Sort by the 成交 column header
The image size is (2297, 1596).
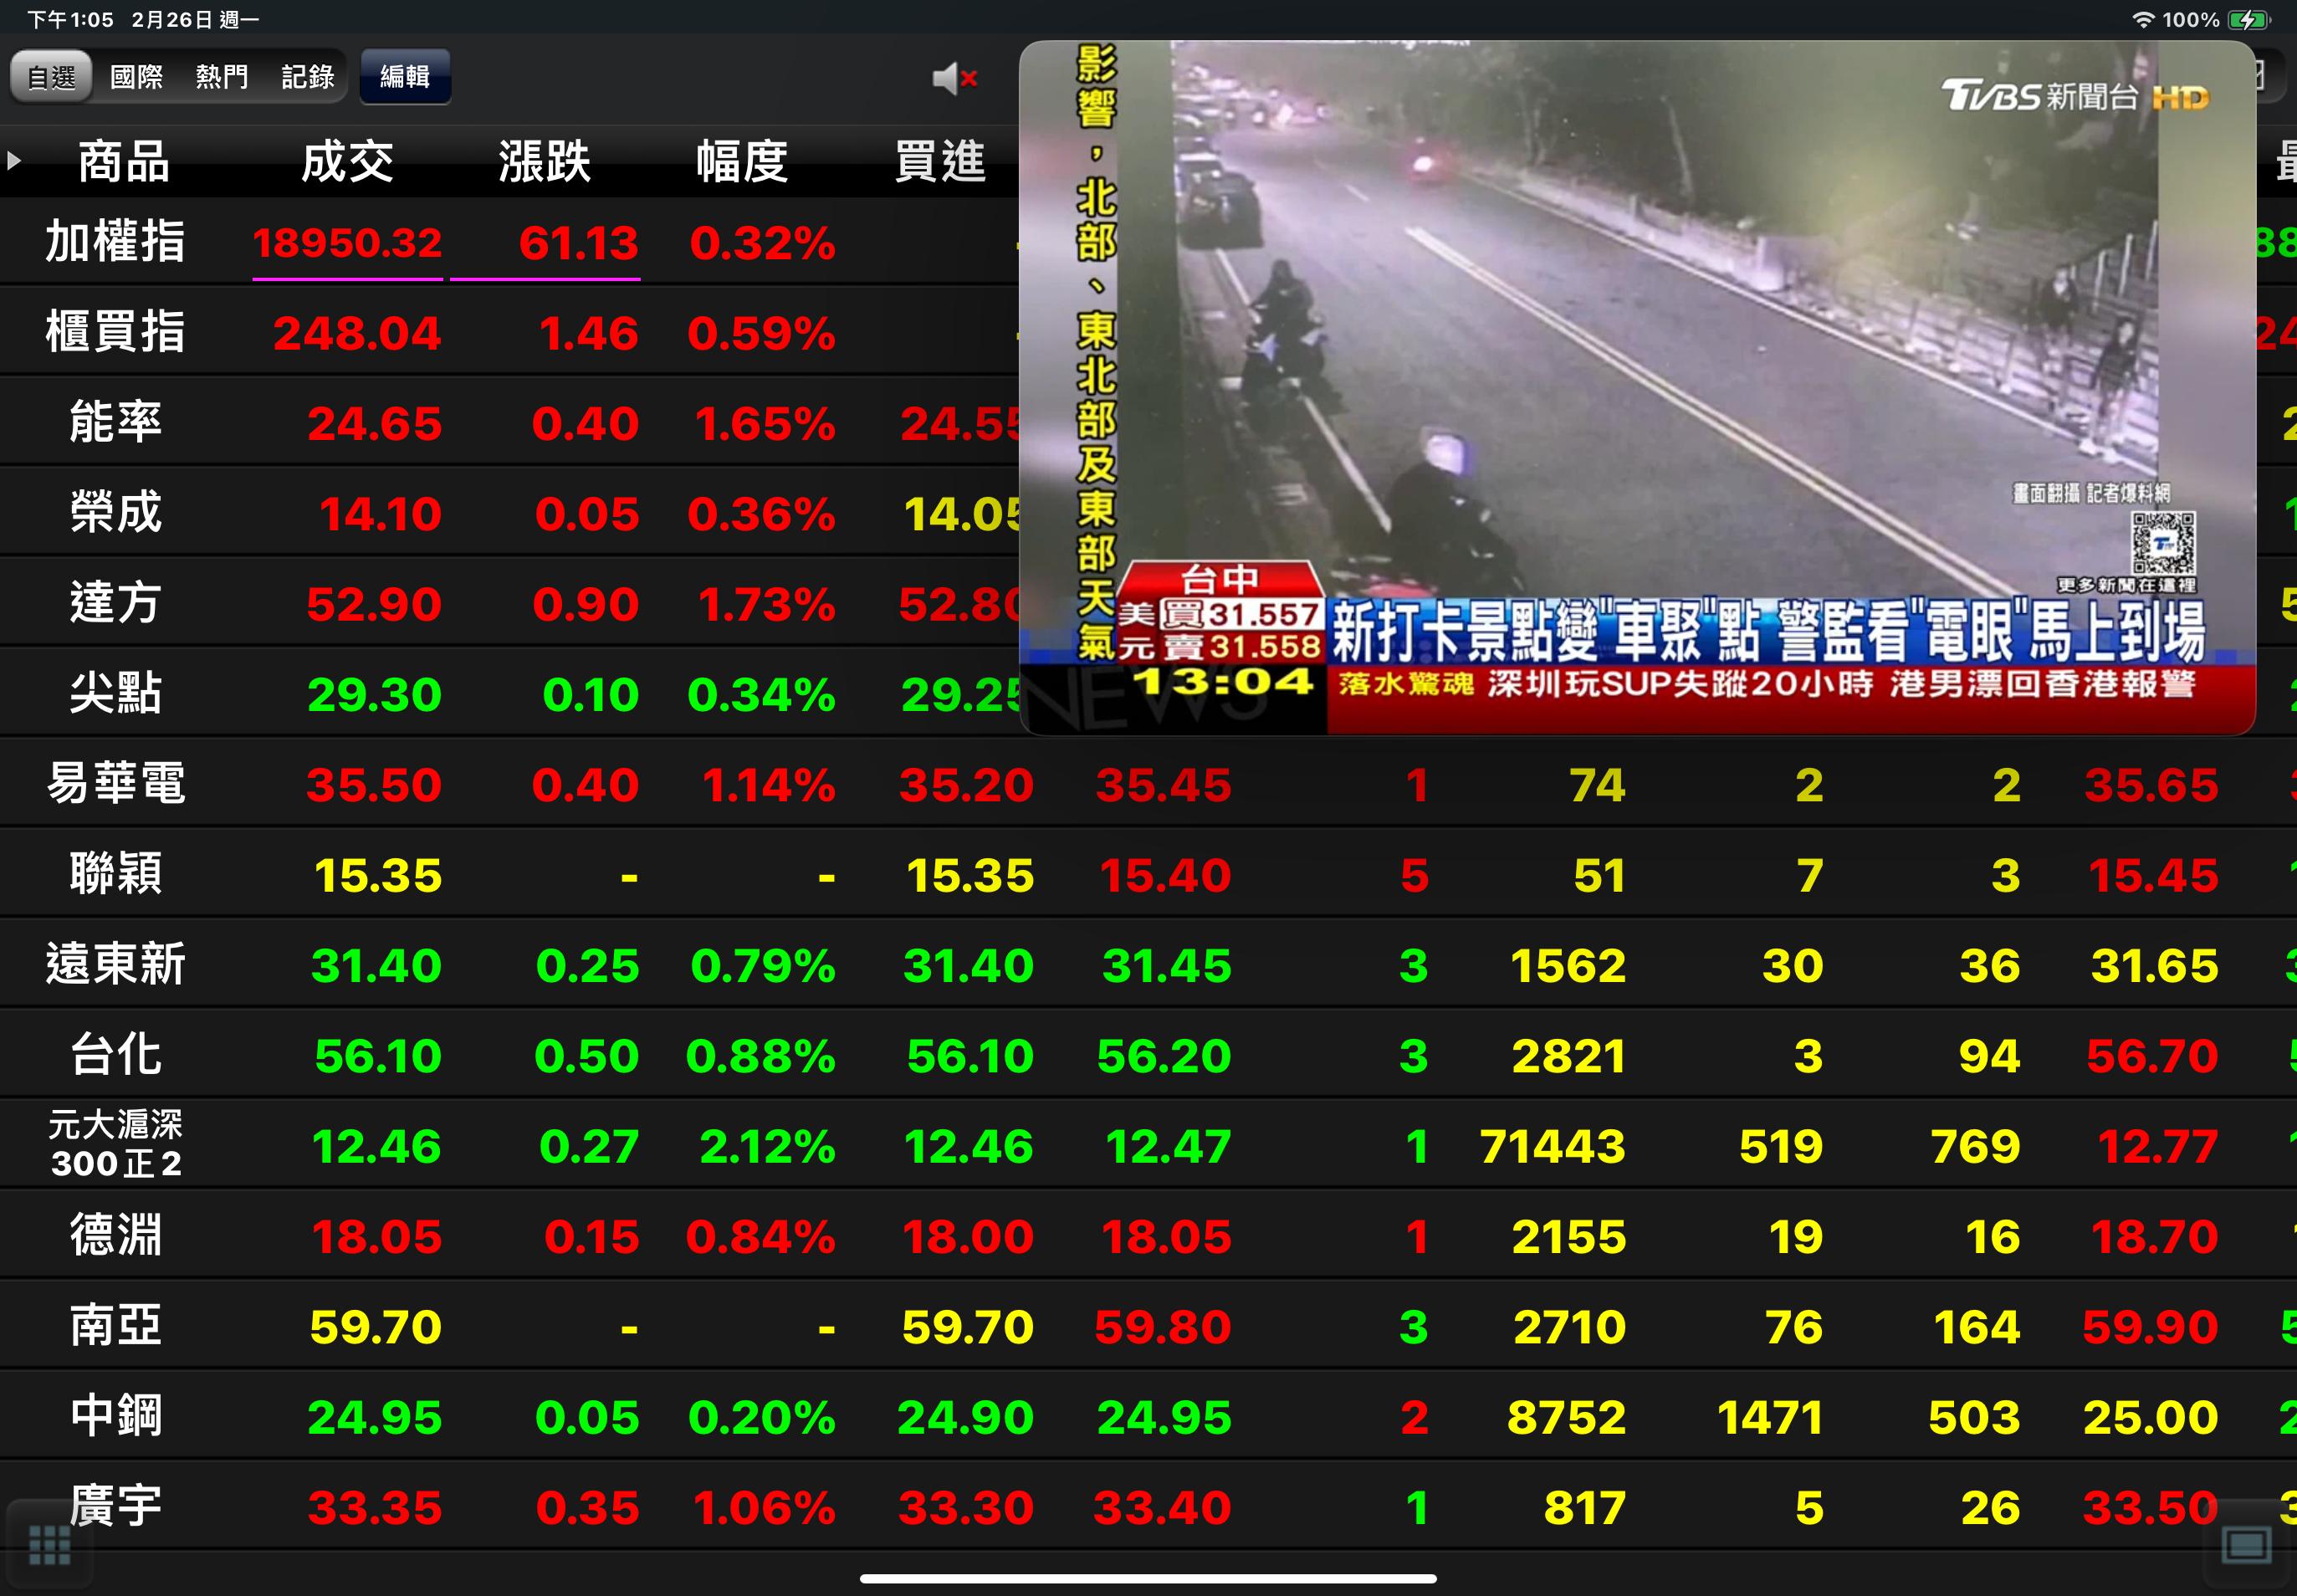coord(347,161)
